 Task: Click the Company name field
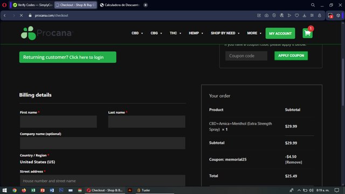pyautogui.click(x=102, y=143)
